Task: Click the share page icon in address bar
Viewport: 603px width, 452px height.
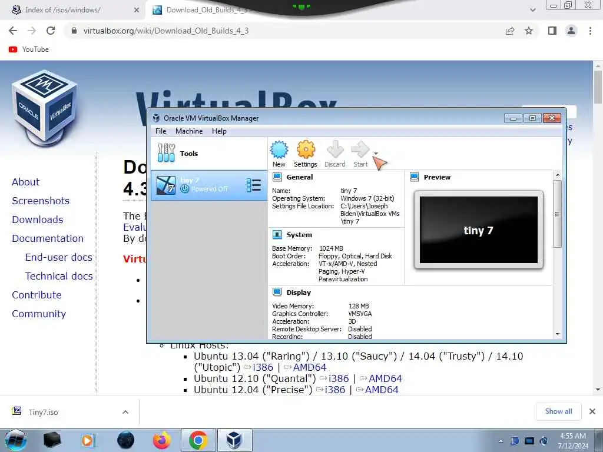Action: pos(510,31)
